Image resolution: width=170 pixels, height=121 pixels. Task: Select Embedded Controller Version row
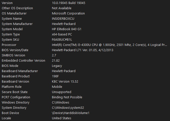click(23, 61)
